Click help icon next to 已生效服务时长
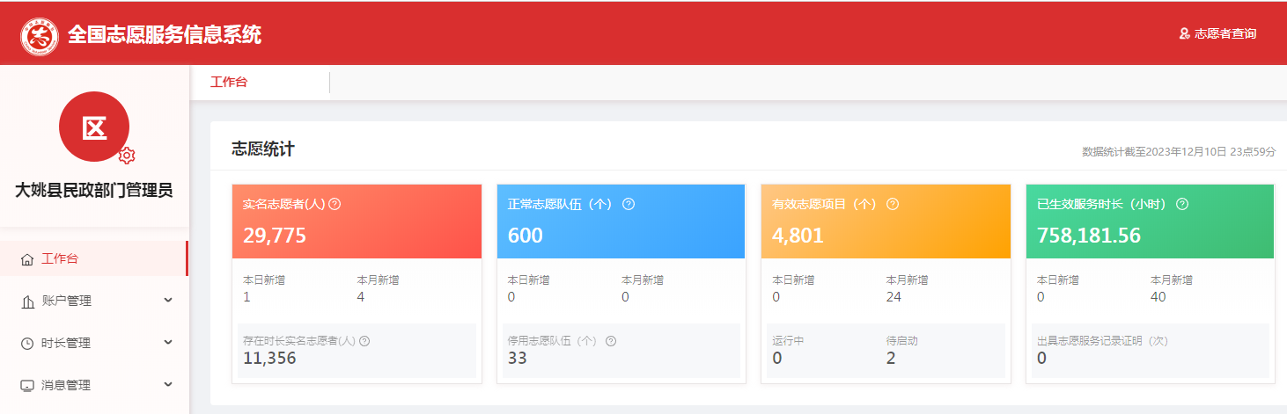1287x414 pixels. (x=1182, y=204)
